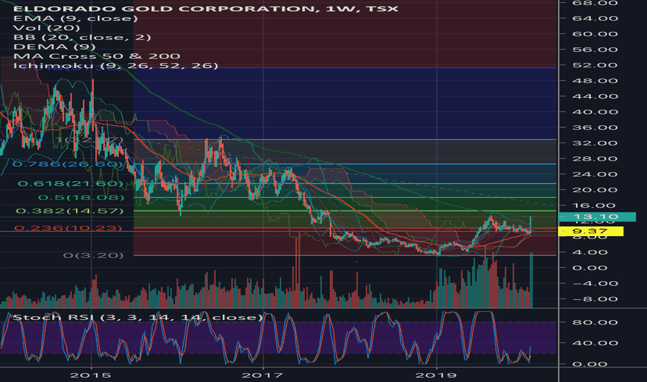This screenshot has width=647, height=382.
Task: Click the 0.618(21.60) Fibonacci level label
Action: click(x=71, y=183)
